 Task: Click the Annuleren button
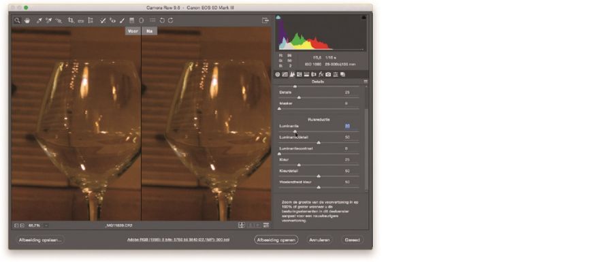point(319,240)
